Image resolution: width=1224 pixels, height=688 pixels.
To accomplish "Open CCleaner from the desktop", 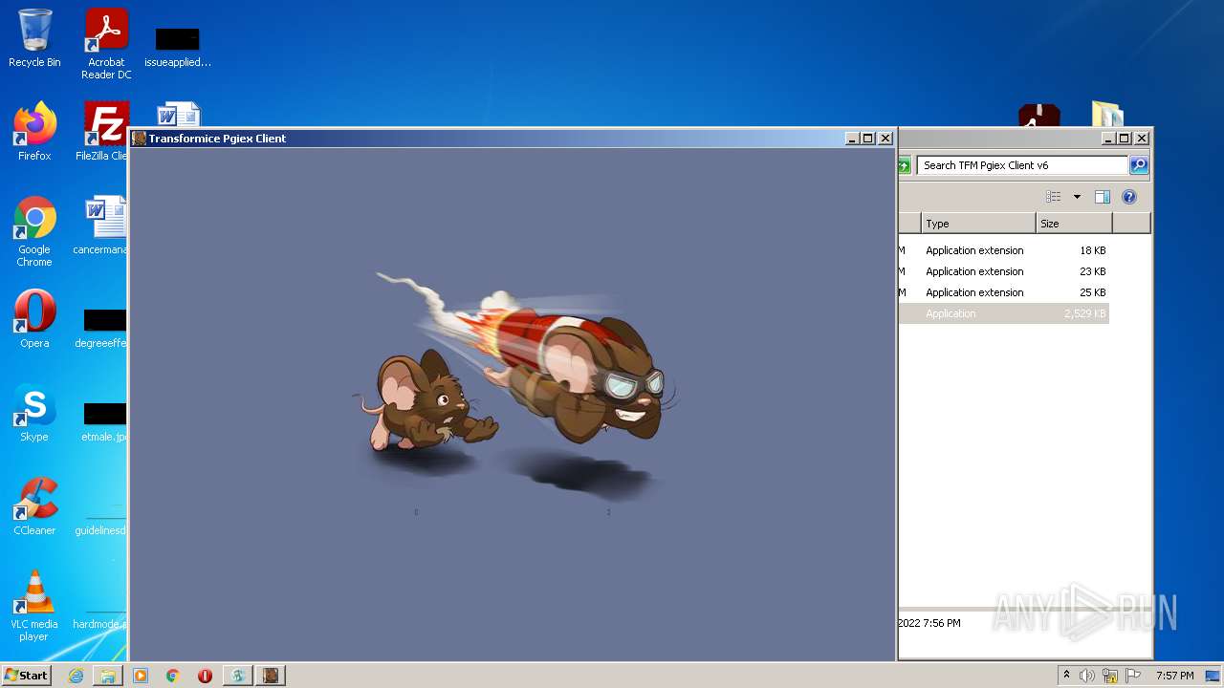I will 34,506.
